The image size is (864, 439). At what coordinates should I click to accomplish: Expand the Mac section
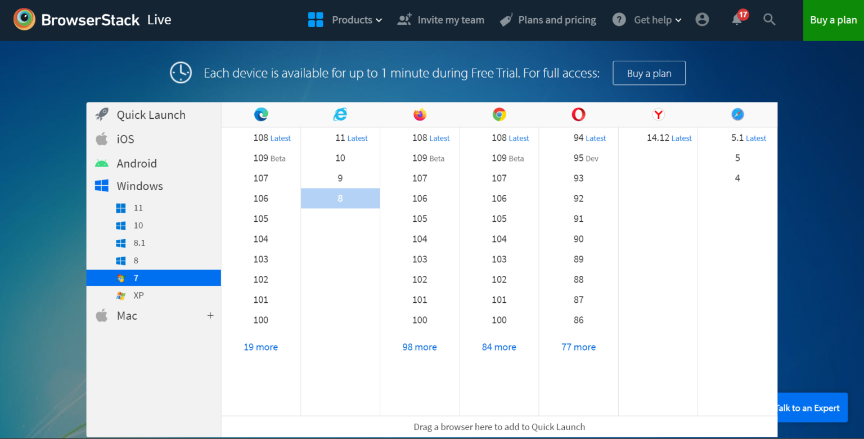coord(210,316)
